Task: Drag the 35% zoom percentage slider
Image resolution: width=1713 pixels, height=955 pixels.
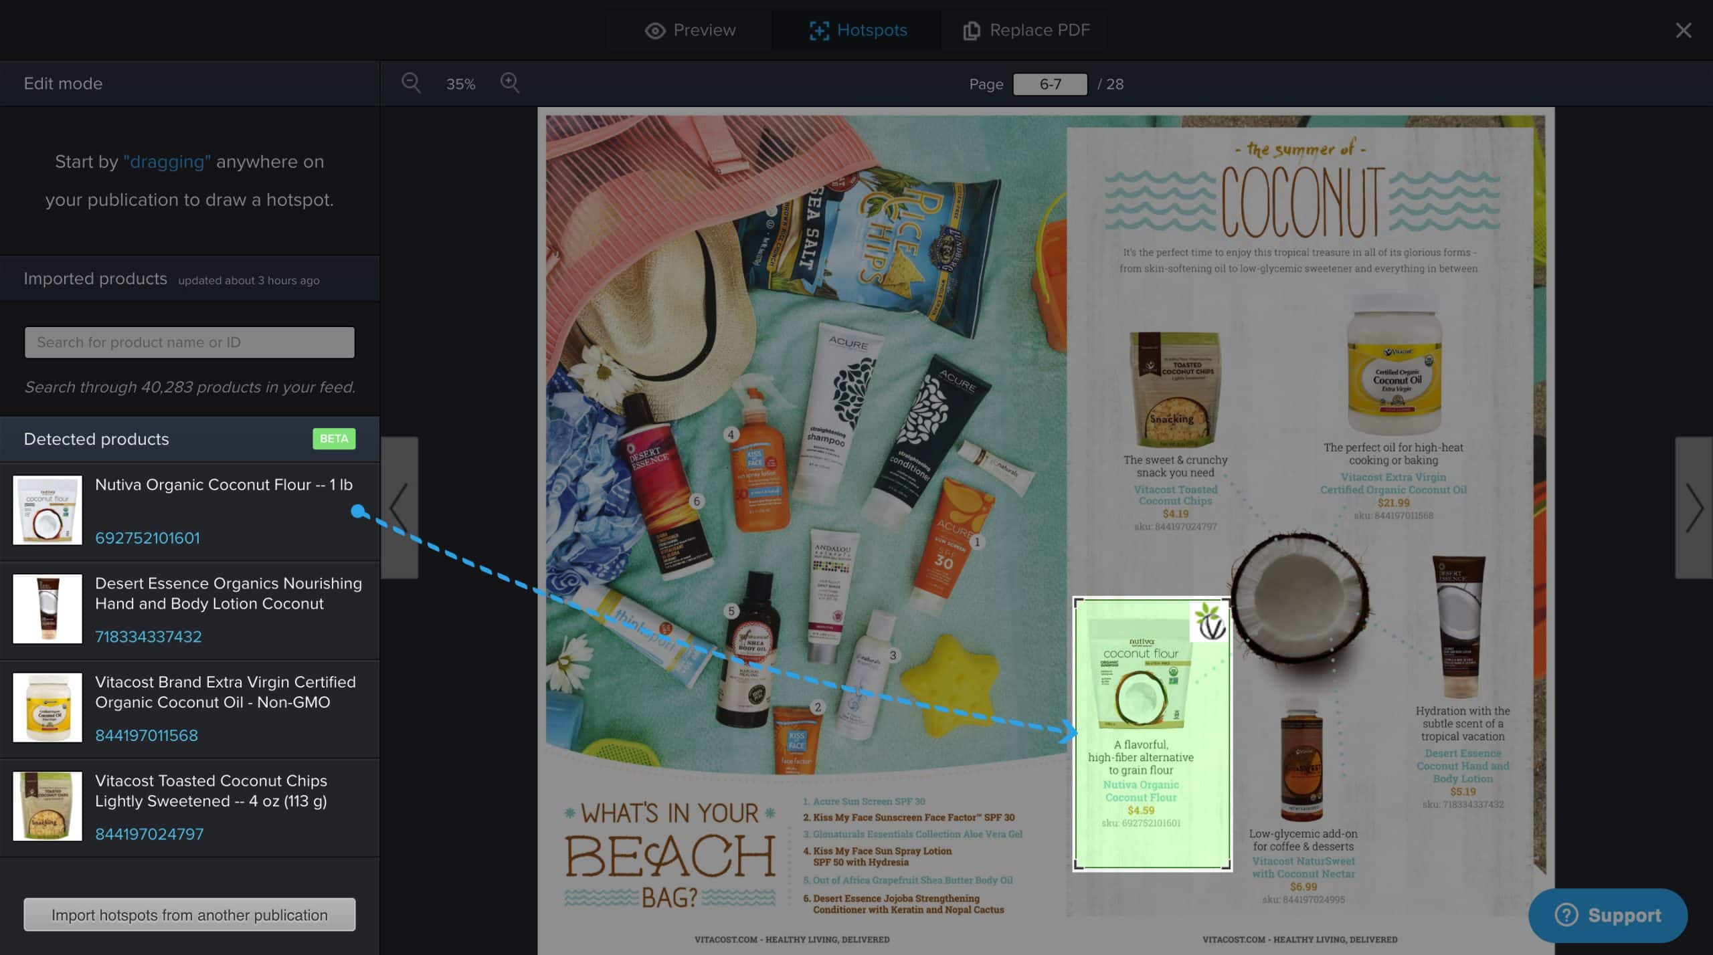Action: click(x=461, y=82)
